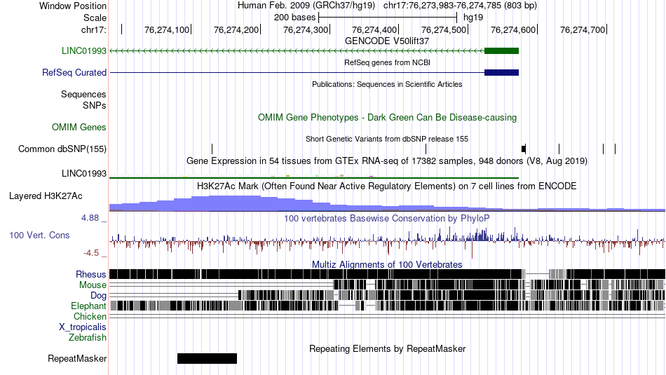Select the Dog alignment row label

pyautogui.click(x=98, y=296)
